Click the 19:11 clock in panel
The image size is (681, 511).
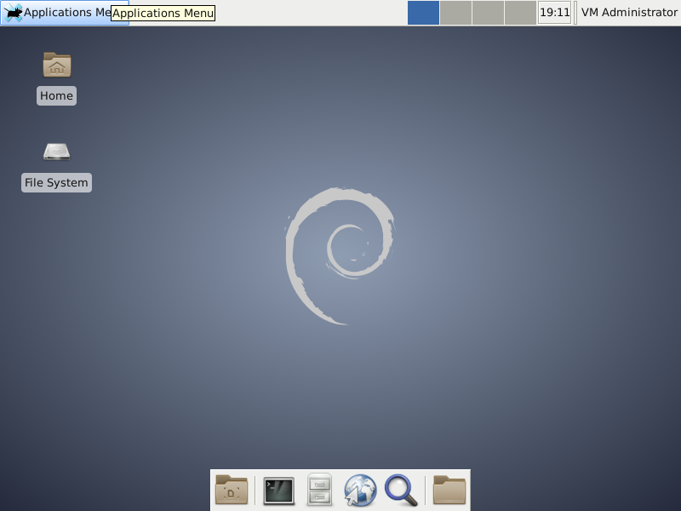[x=554, y=13]
